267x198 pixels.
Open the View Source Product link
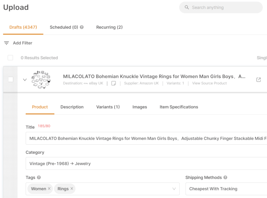click(210, 83)
